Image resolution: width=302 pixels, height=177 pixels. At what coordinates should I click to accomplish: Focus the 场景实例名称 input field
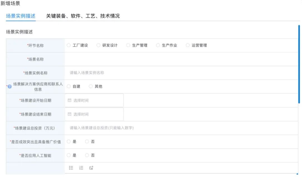(x=181, y=73)
